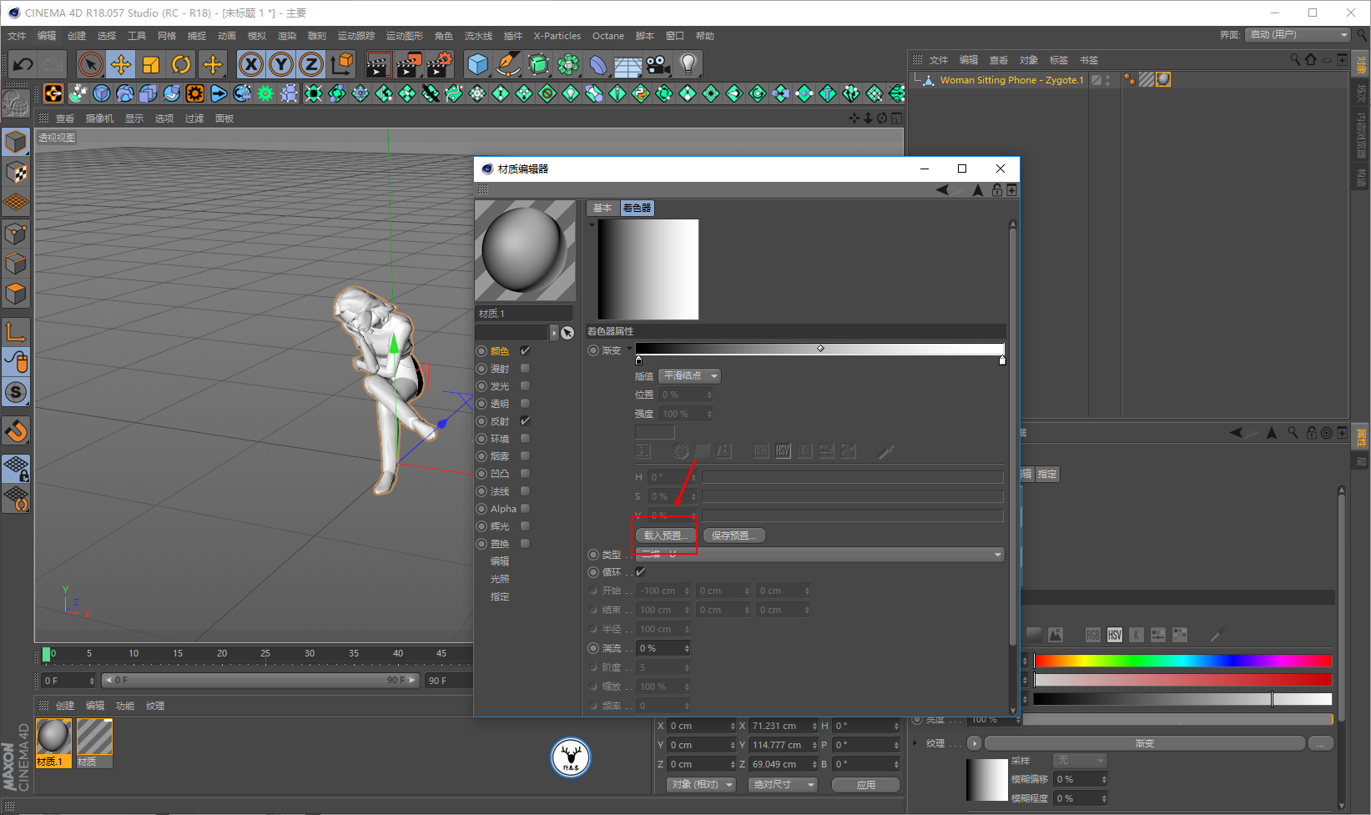Click the Camera object icon
This screenshot has width=1371, height=815.
[x=658, y=64]
